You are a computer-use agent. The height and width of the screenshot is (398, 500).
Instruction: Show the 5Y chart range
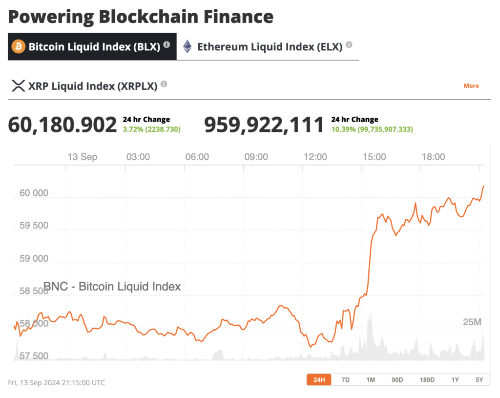tap(479, 380)
